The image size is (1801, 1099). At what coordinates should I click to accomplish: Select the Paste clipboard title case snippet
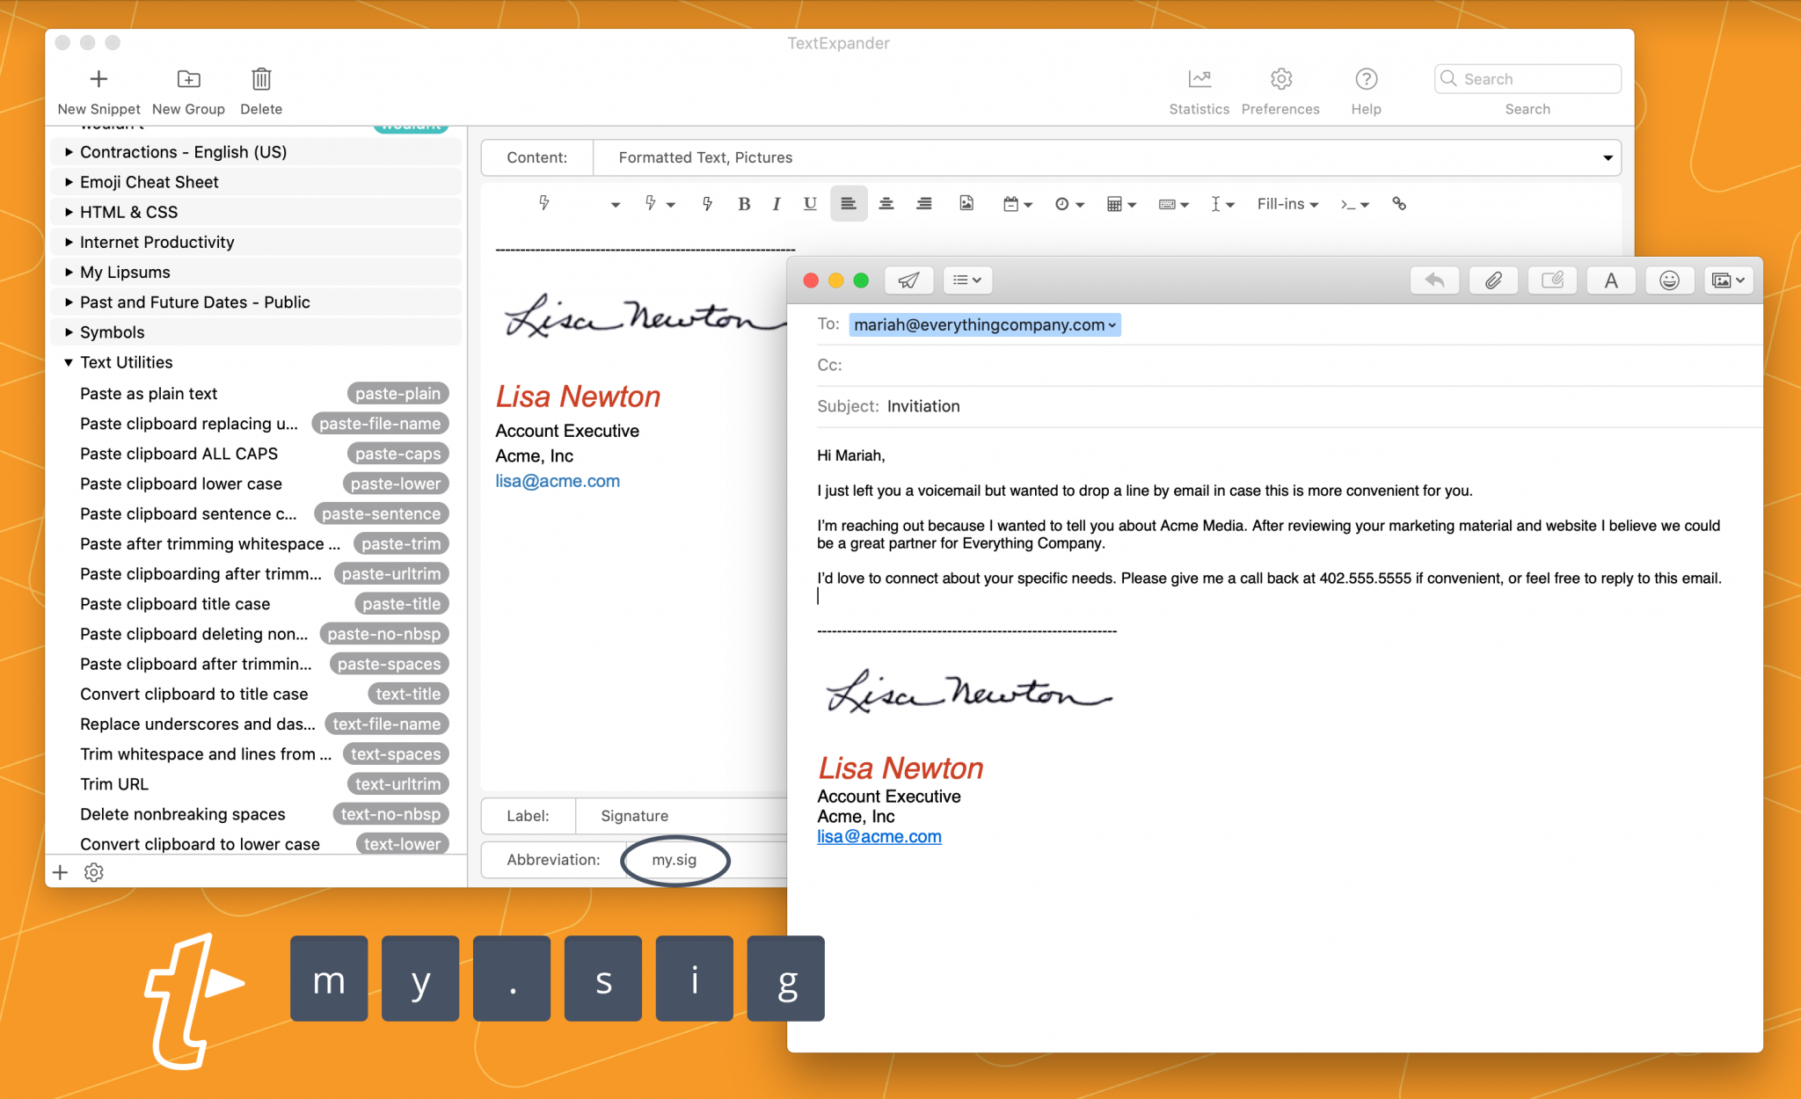(175, 604)
